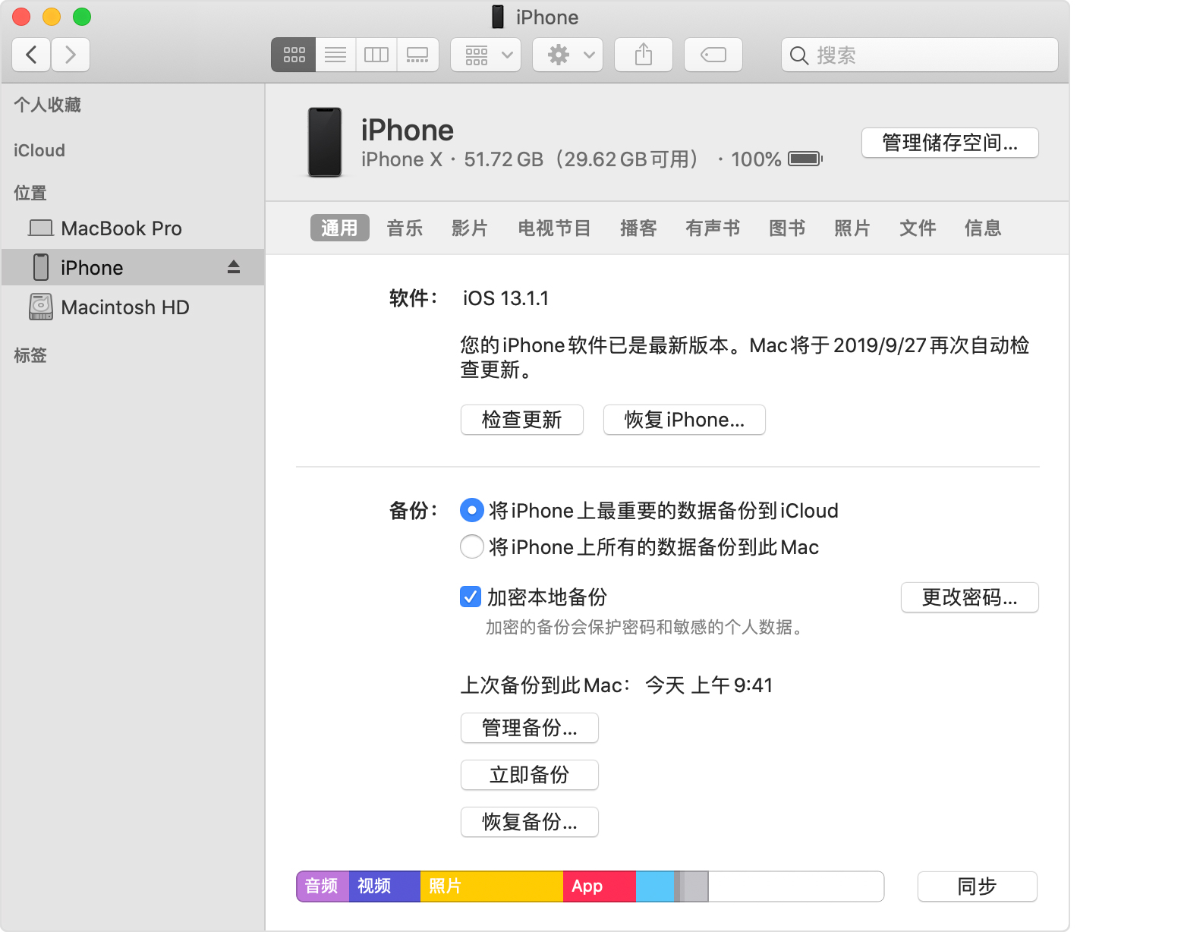
Task: Toggle the 加密本地备份 checkbox
Action: (471, 597)
